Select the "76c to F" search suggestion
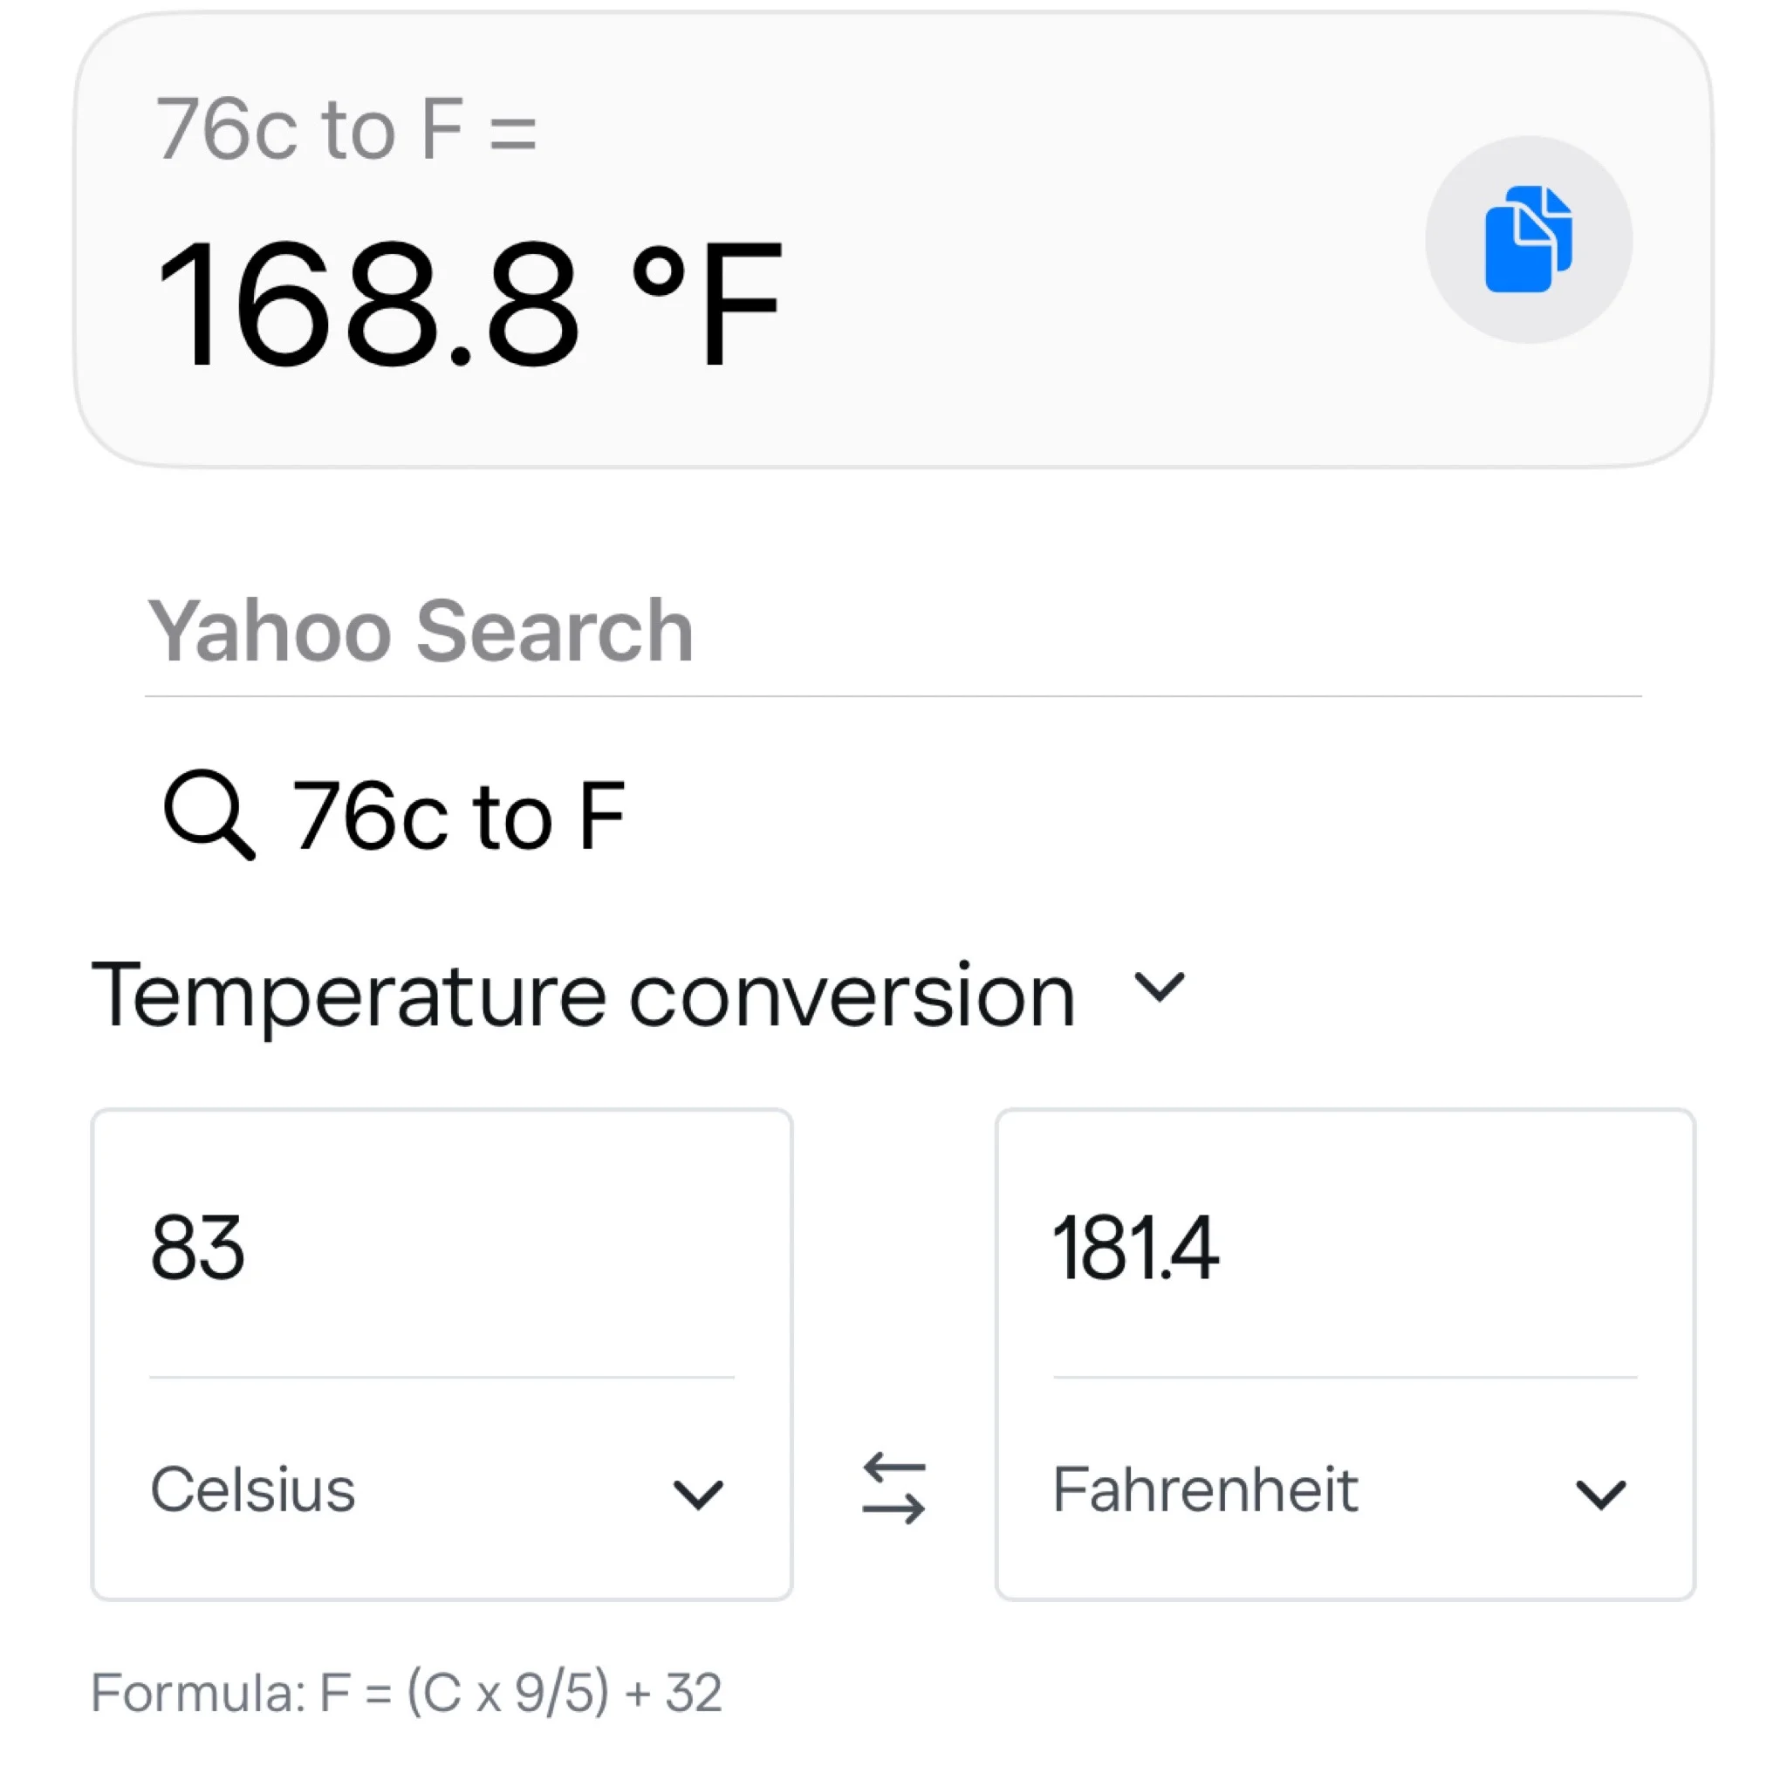This screenshot has width=1787, height=1787. click(459, 816)
